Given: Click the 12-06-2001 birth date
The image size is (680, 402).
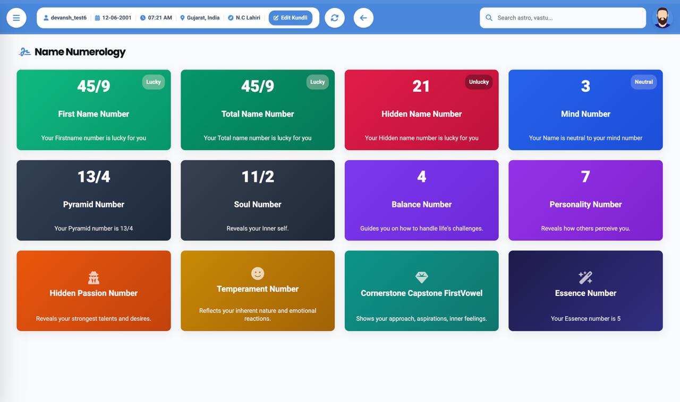Looking at the screenshot, I should 117,18.
